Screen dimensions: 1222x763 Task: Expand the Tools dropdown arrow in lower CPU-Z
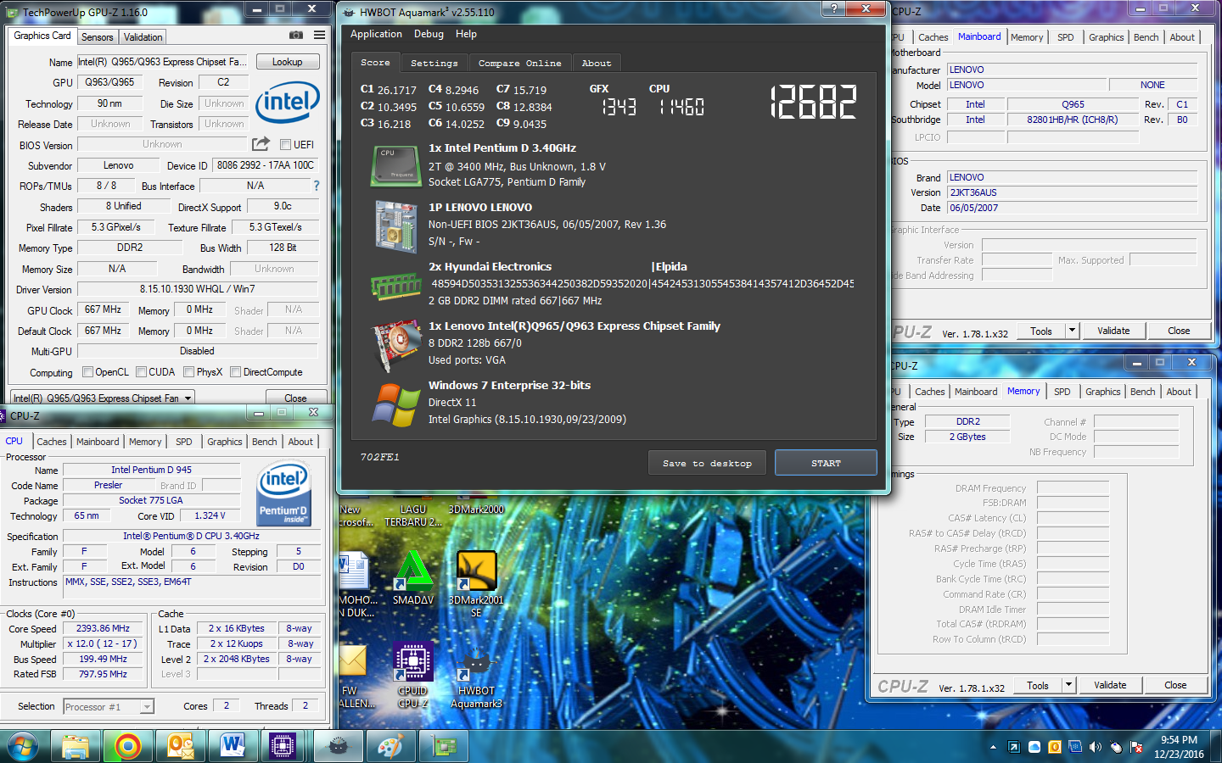tap(1068, 685)
